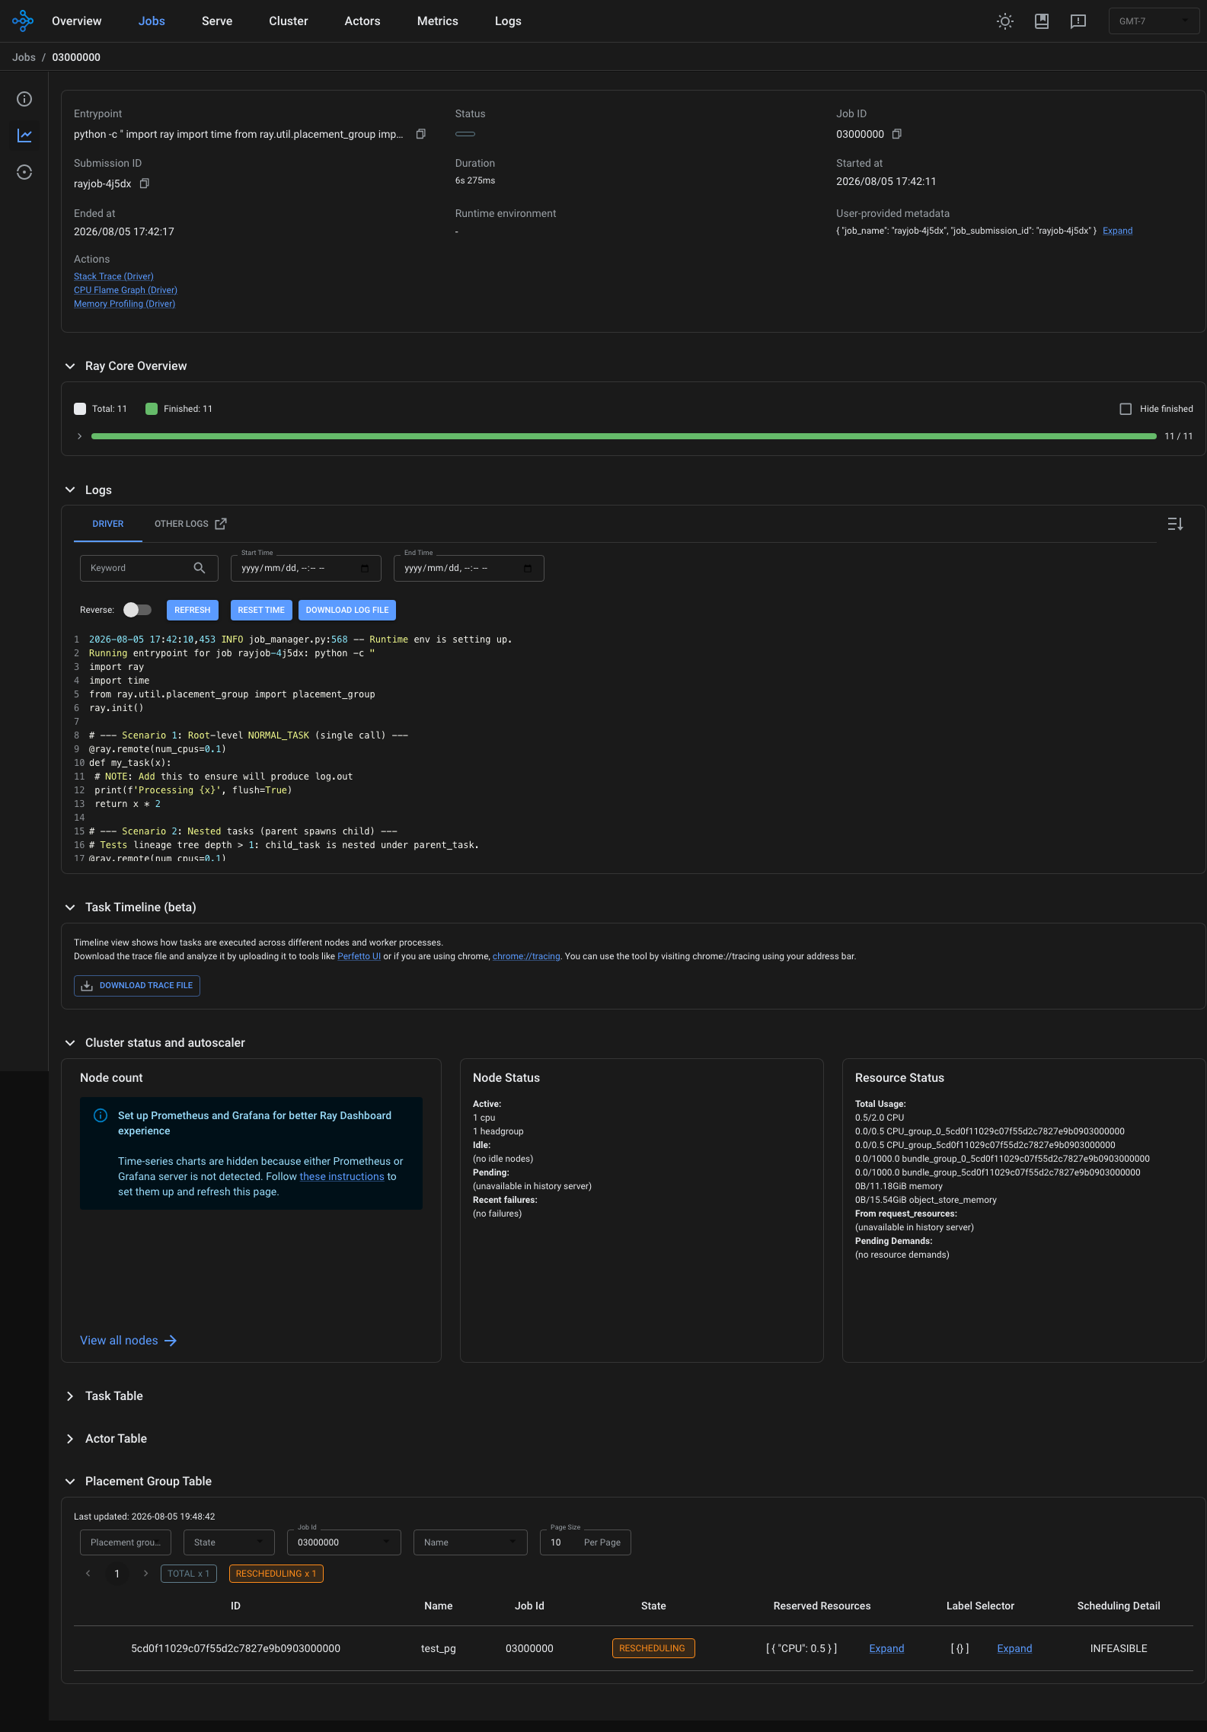Click the RESCHEDULING x 1 filter chip
This screenshot has width=1207, height=1732.
(276, 1574)
